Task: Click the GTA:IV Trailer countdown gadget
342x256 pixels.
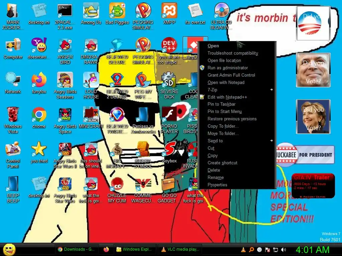Action: coord(313,186)
